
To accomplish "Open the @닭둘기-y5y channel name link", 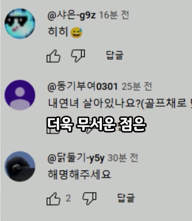I will coord(76,158).
